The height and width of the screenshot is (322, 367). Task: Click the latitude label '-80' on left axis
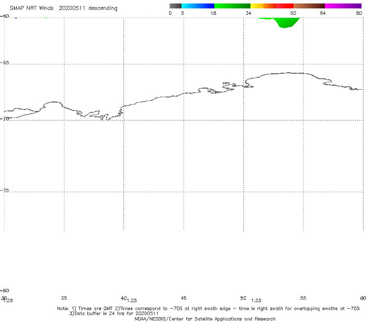4,290
